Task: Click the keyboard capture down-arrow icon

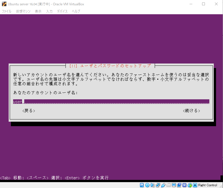Action: pos(195,185)
